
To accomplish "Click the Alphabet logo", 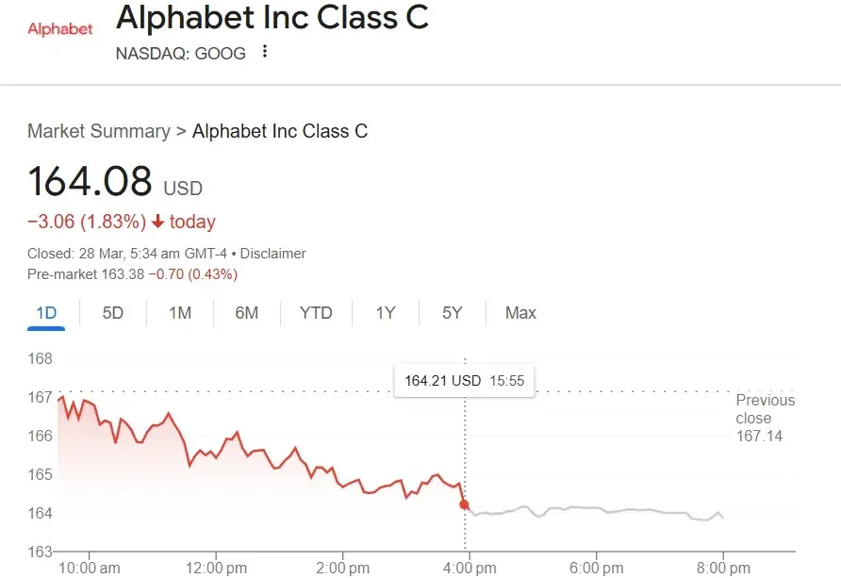I will (60, 29).
